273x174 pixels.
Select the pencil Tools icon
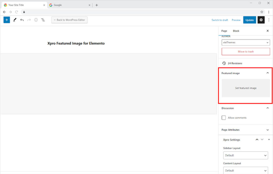coord(15,20)
